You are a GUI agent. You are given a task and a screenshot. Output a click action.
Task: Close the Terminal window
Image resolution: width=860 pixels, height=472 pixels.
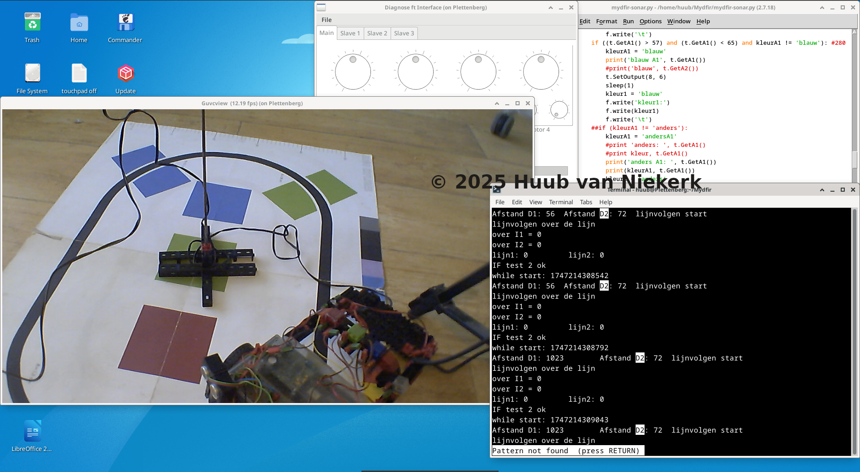(x=853, y=190)
